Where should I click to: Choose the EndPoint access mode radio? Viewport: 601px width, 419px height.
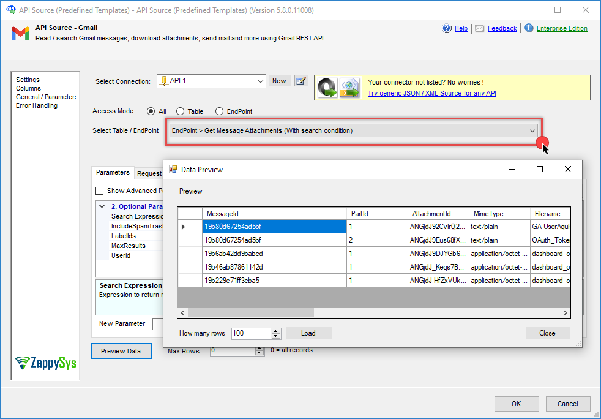click(219, 111)
